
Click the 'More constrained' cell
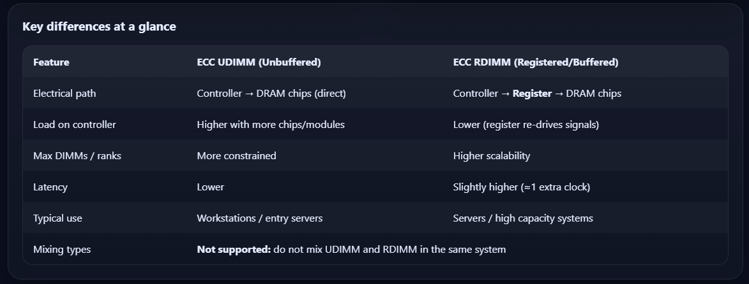[236, 156]
